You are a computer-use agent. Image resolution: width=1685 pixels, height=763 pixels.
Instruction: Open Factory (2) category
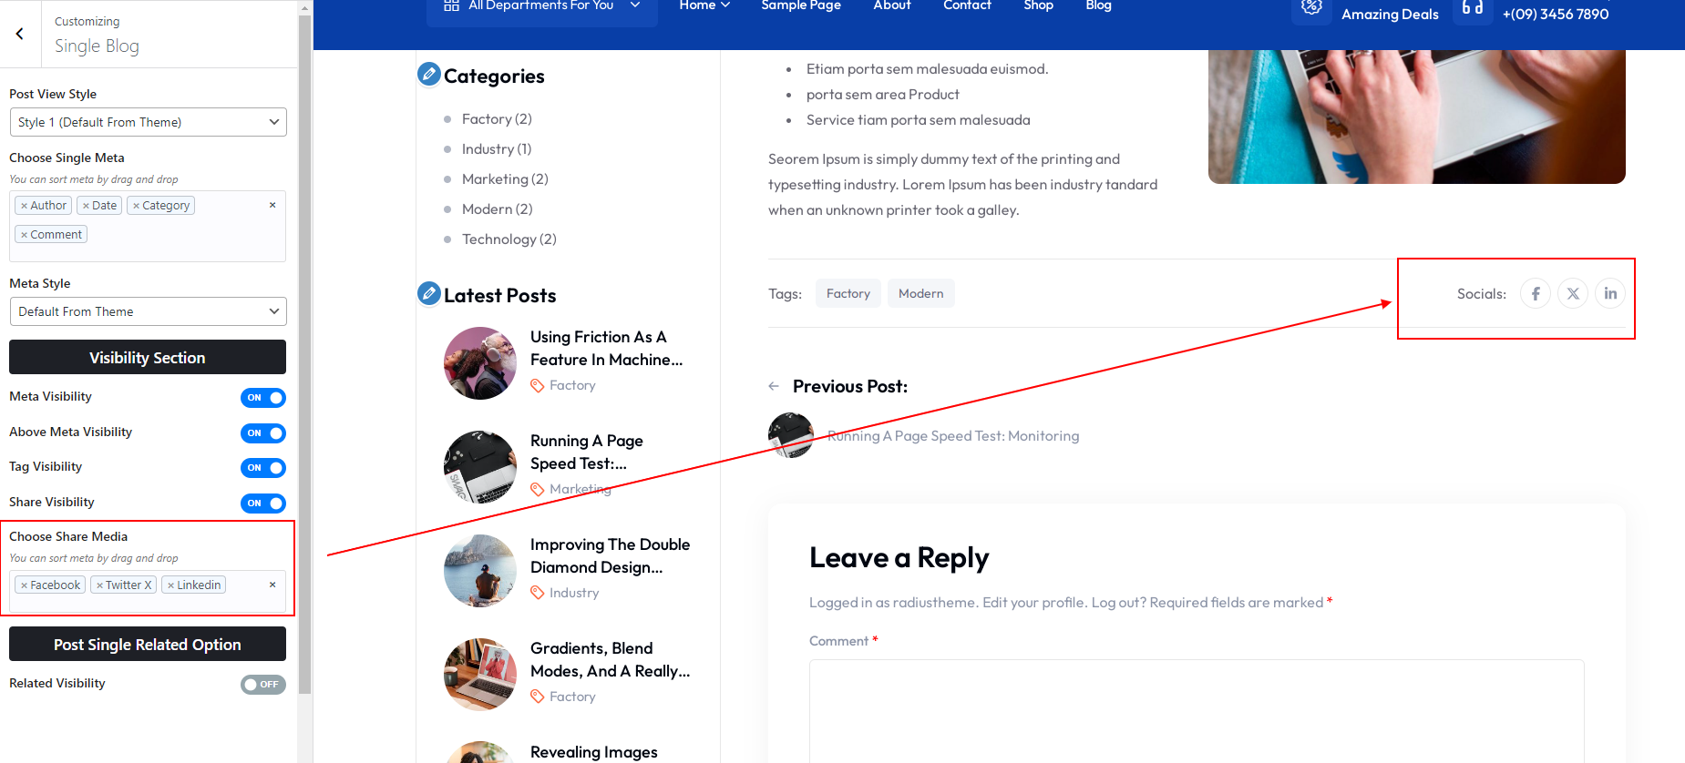[497, 119]
